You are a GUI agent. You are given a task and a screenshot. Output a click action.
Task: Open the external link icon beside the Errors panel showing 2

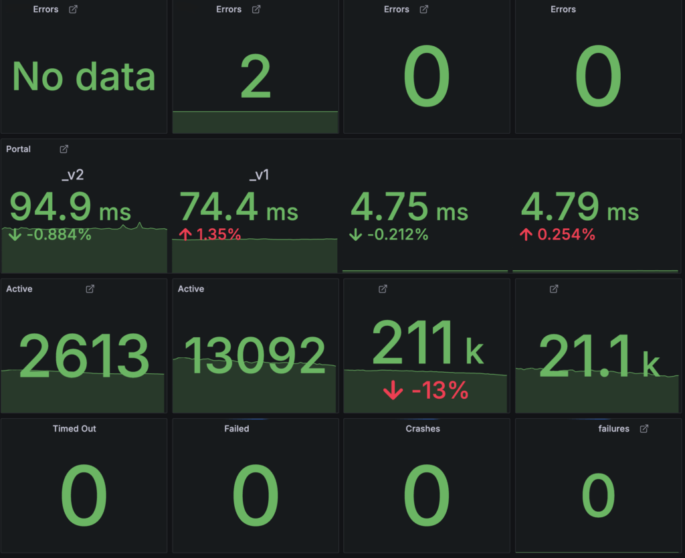tap(256, 9)
